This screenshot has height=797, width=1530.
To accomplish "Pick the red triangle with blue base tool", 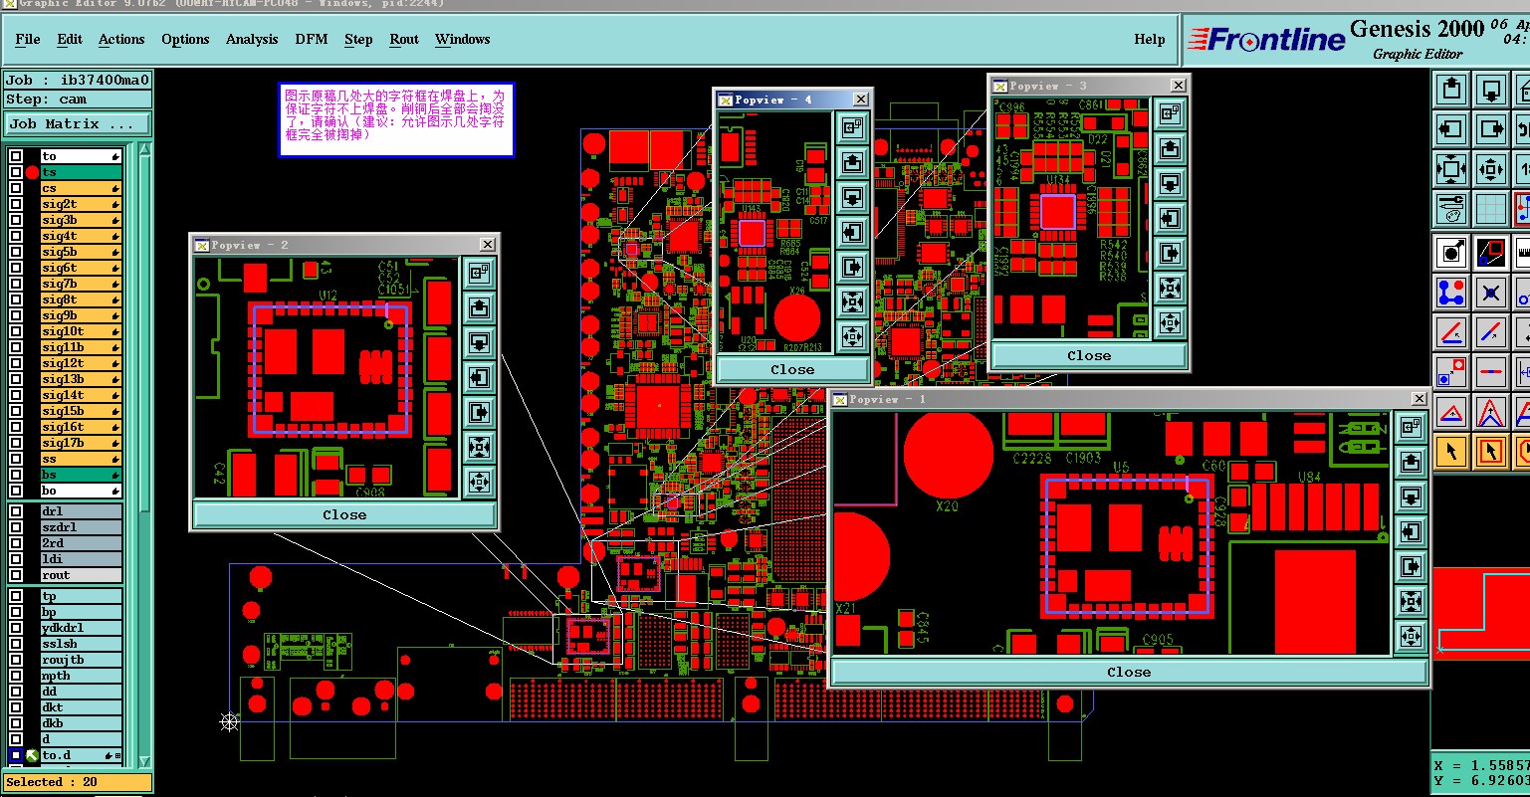I will [x=1451, y=412].
